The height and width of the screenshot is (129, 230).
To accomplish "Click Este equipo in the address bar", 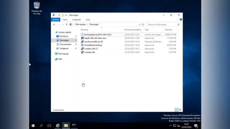I will pyautogui.click(x=80, y=24).
